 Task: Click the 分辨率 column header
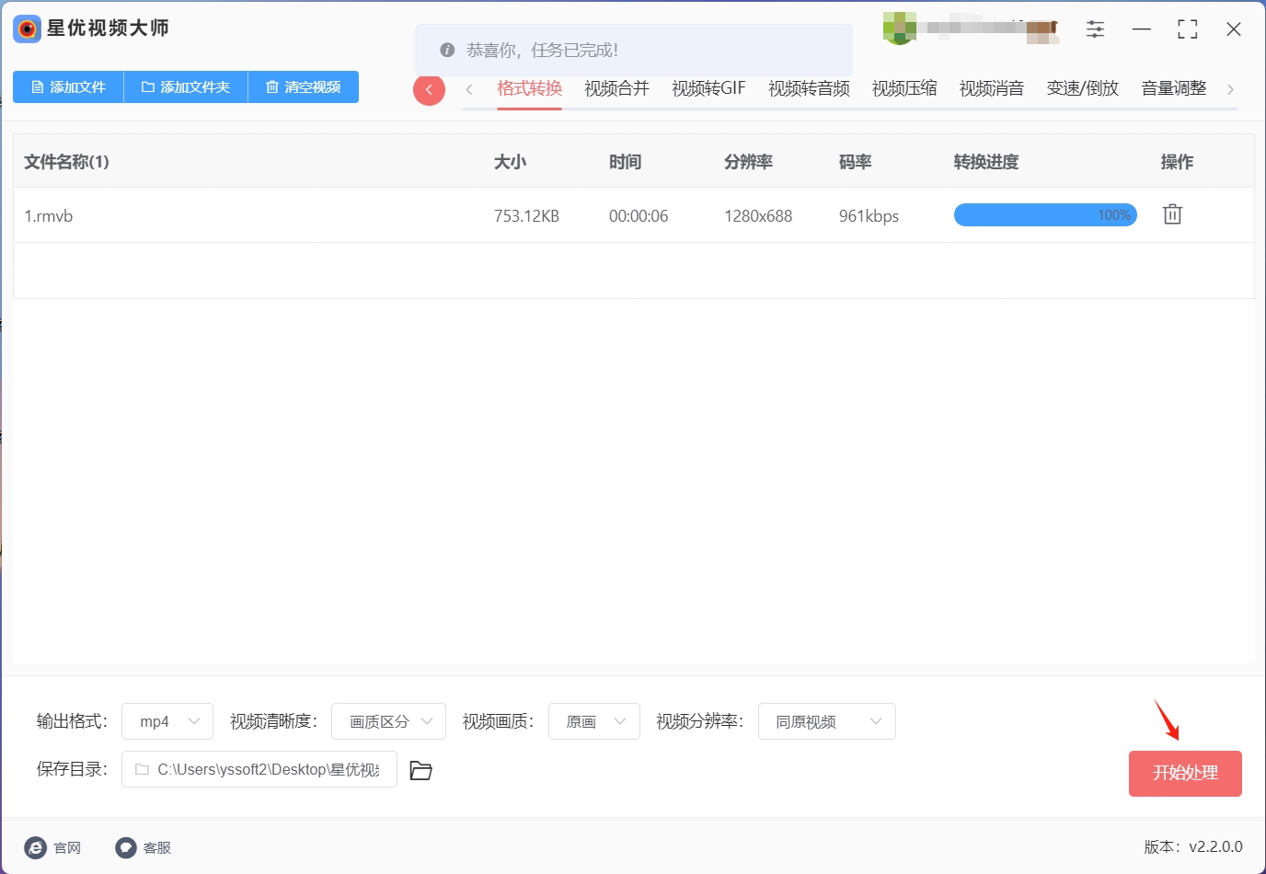click(x=748, y=162)
